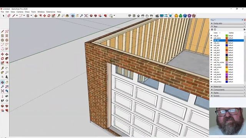Expand the Styles panel
246x138 pixels.
(212, 93)
